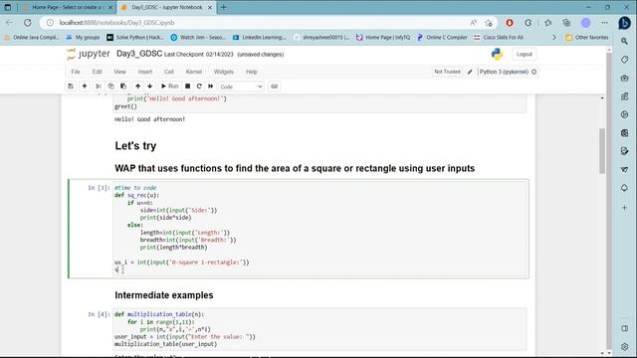Image resolution: width=637 pixels, height=358 pixels.
Task: Click the Python 3 (ipykernel) kernel name
Action: [504, 72]
